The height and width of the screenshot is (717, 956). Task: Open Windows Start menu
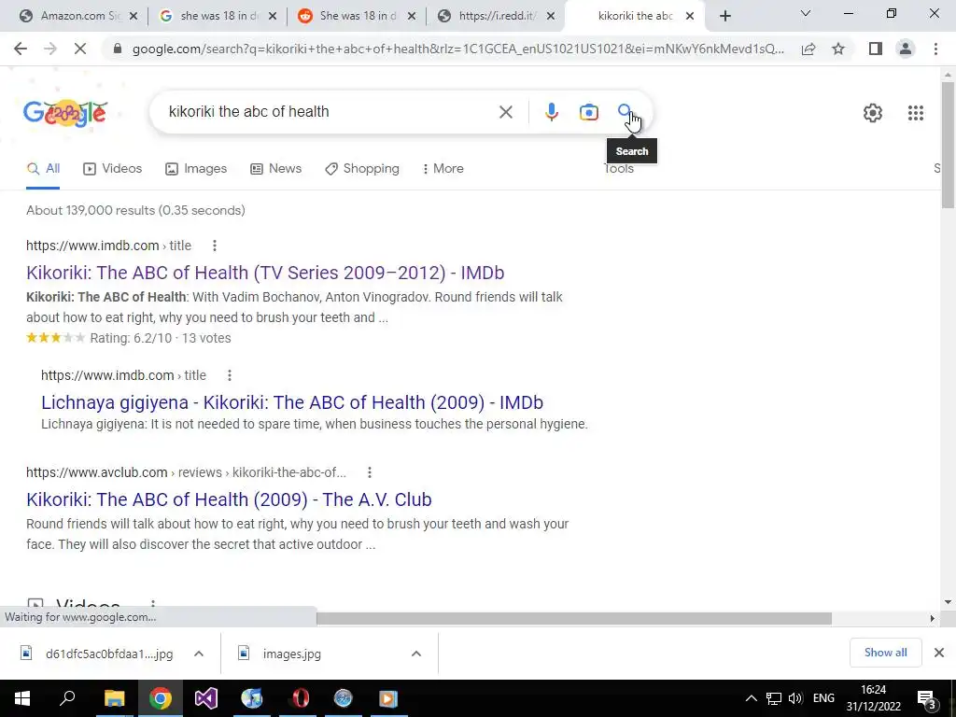(x=22, y=698)
